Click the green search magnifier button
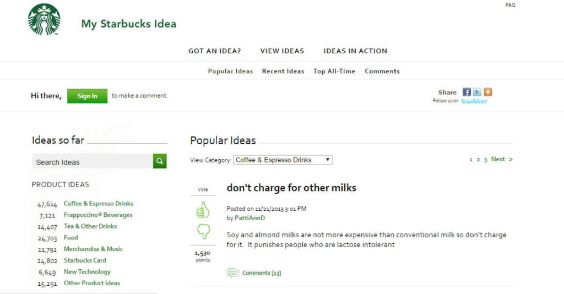Image resolution: width=564 pixels, height=294 pixels. (x=160, y=161)
